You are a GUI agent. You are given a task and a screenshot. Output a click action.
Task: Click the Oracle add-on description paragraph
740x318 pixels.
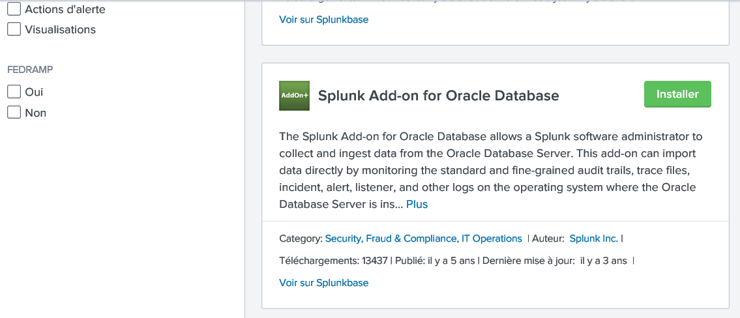491,170
